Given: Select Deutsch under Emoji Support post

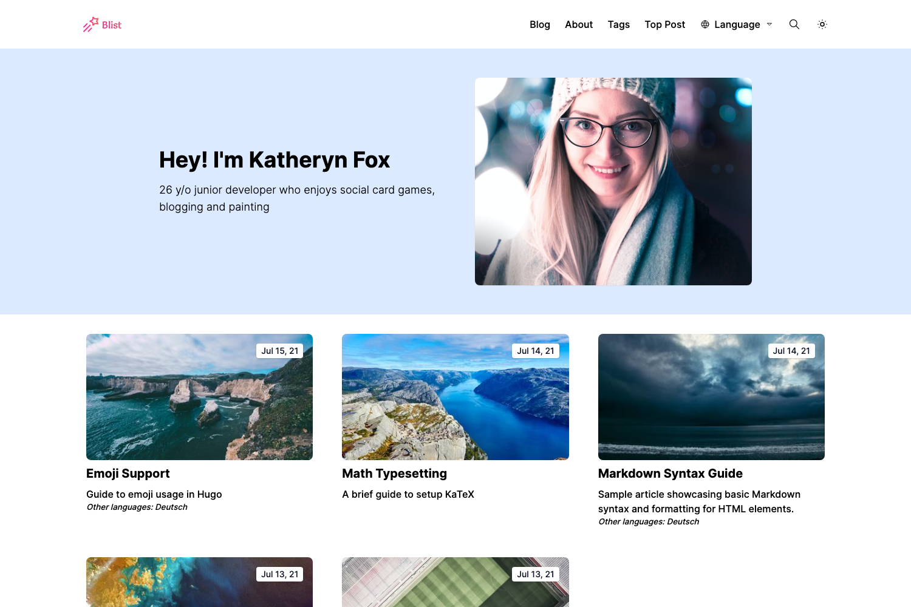Looking at the screenshot, I should 171,507.
